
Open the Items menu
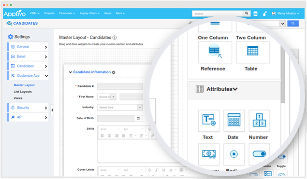pos(108,14)
